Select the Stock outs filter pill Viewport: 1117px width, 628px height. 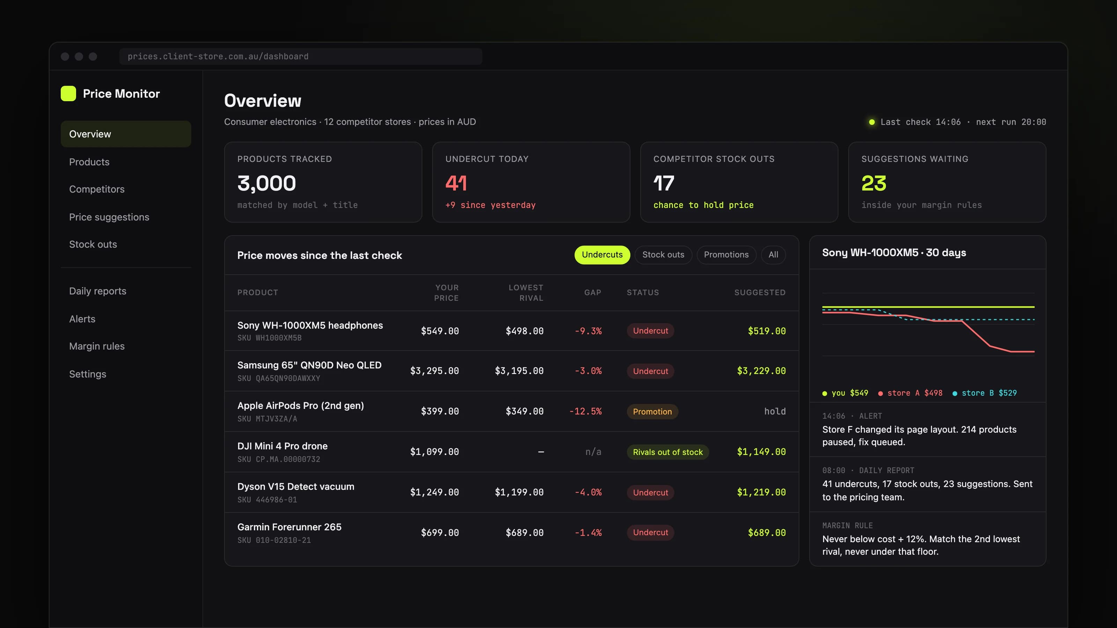[x=663, y=255]
